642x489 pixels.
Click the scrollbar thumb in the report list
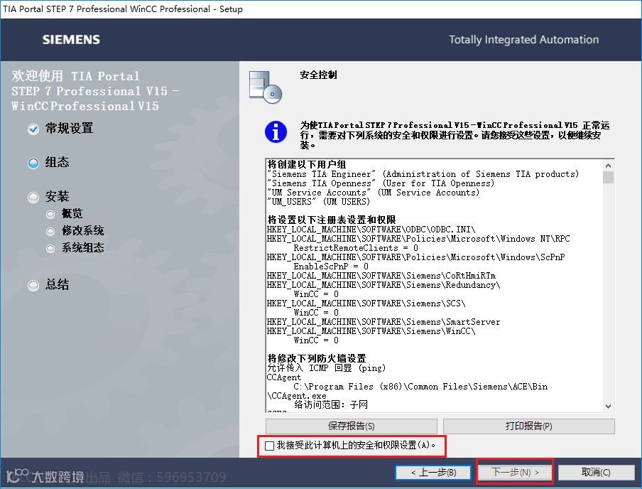pyautogui.click(x=608, y=178)
